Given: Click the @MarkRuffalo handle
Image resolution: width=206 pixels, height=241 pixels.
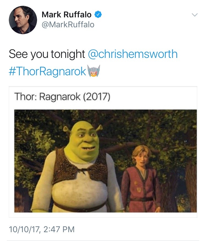Looking at the screenshot, I should pos(68,25).
